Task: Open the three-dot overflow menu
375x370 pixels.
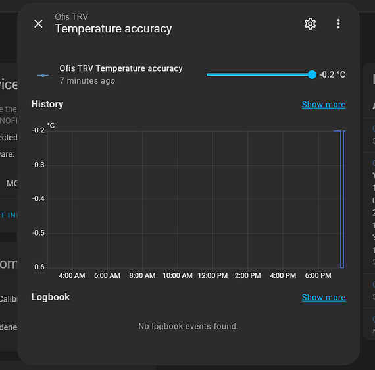Action: pos(338,24)
